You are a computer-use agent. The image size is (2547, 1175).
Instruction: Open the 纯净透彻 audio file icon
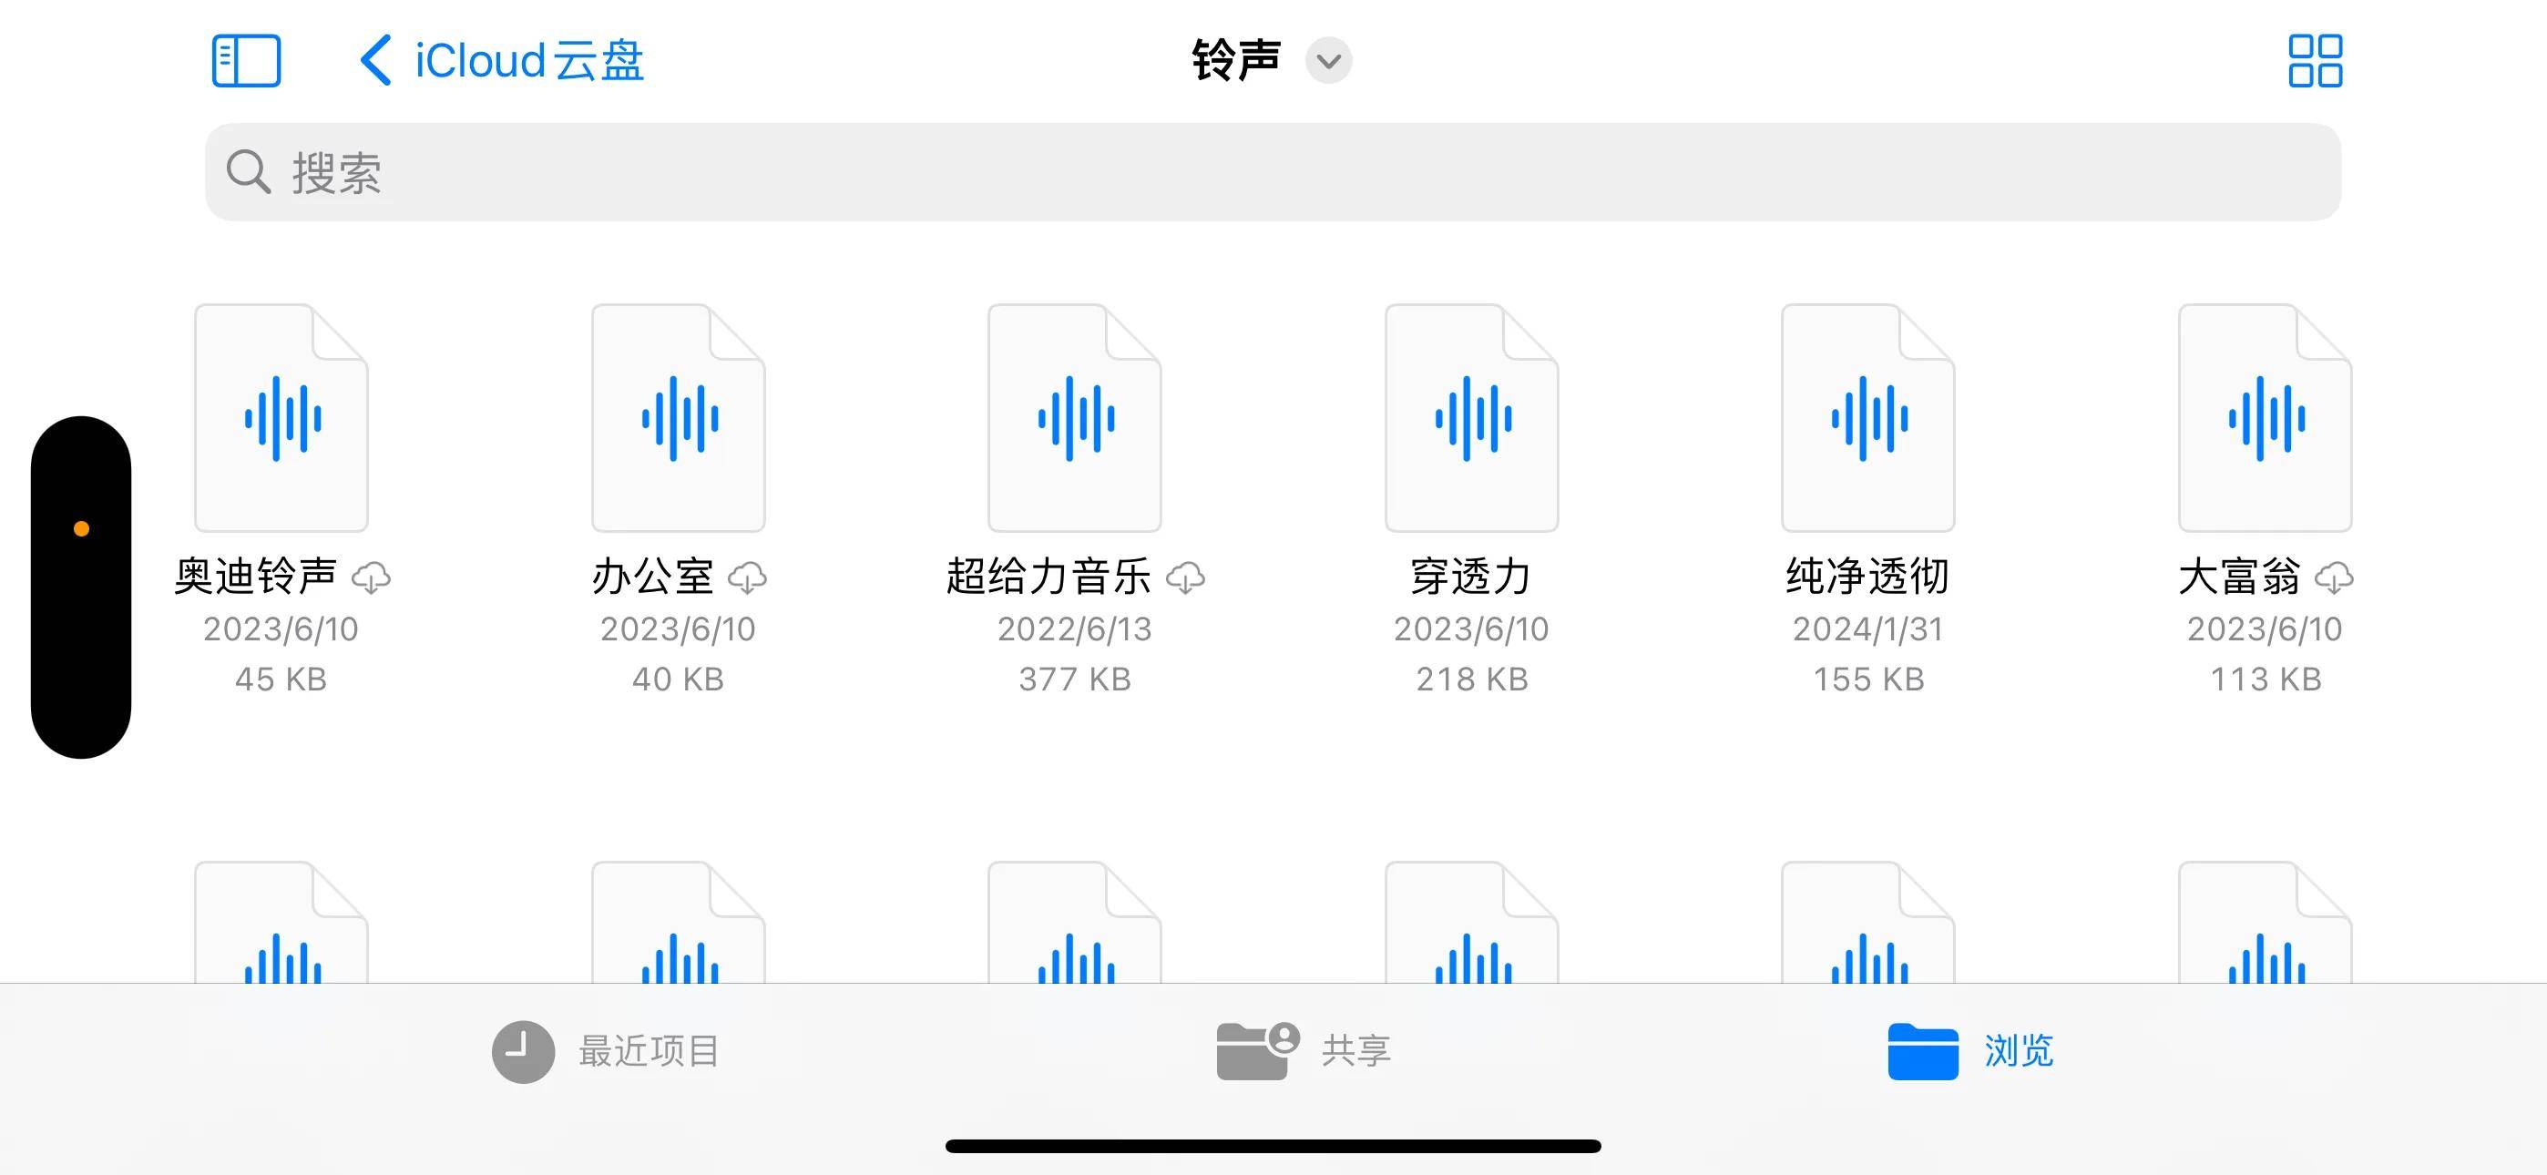tap(1868, 418)
